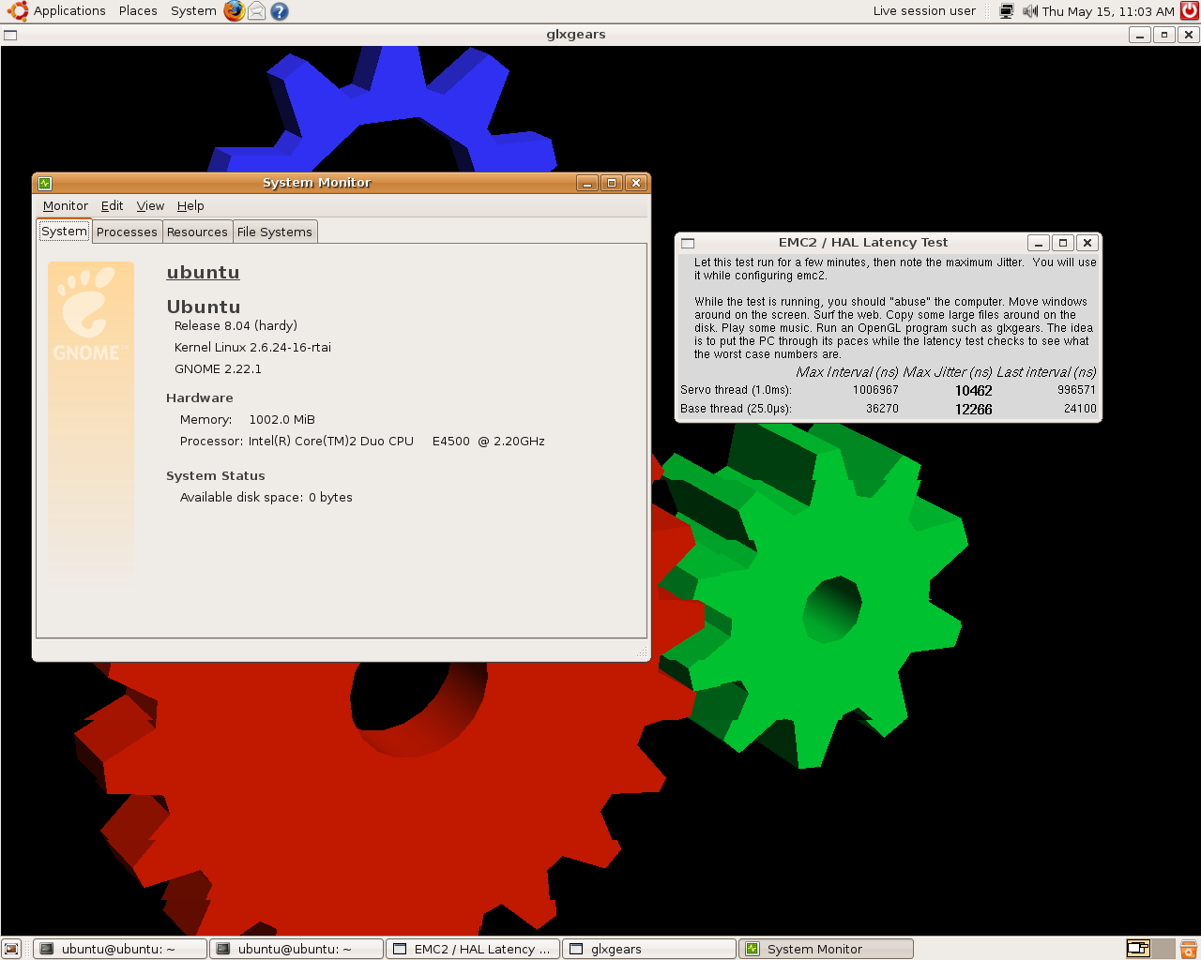Open the Help question-mark launcher
The width and height of the screenshot is (1201, 960).
(279, 11)
